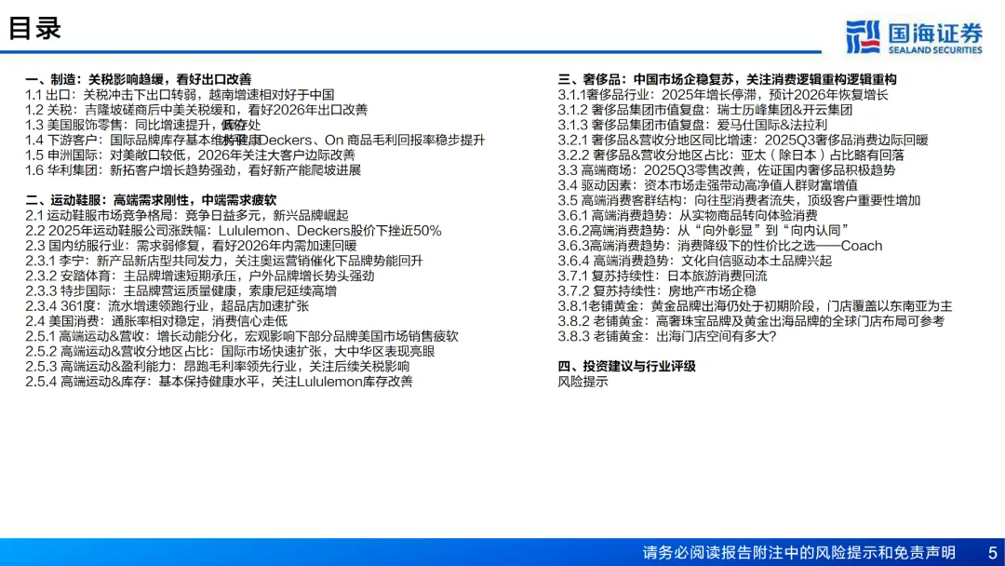Click the 目录 slide title

click(x=34, y=28)
